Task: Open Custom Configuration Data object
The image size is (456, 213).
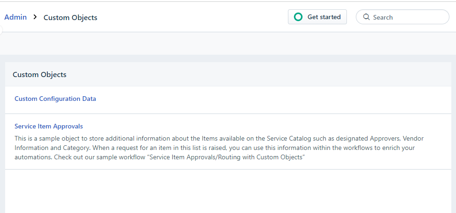Action: pyautogui.click(x=55, y=99)
